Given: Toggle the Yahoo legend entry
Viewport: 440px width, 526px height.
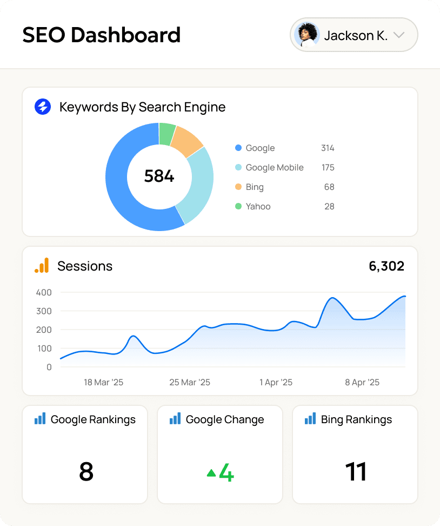Looking at the screenshot, I should 257,206.
